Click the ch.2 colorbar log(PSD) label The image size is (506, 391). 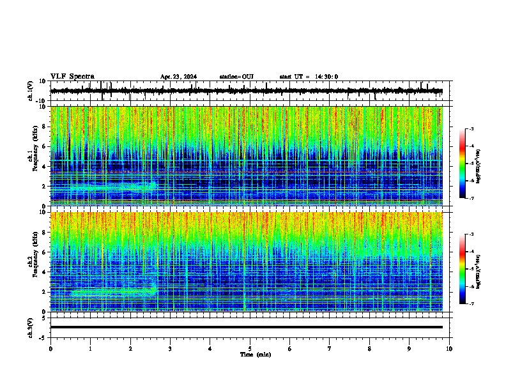click(479, 272)
